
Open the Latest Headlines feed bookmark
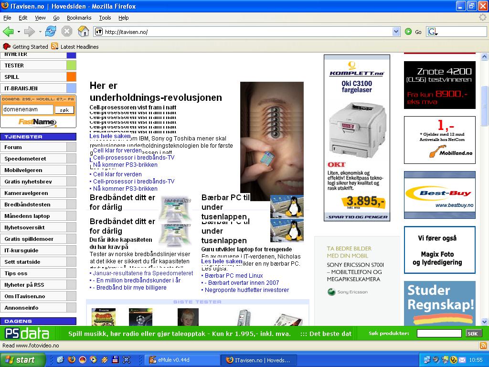pos(75,47)
